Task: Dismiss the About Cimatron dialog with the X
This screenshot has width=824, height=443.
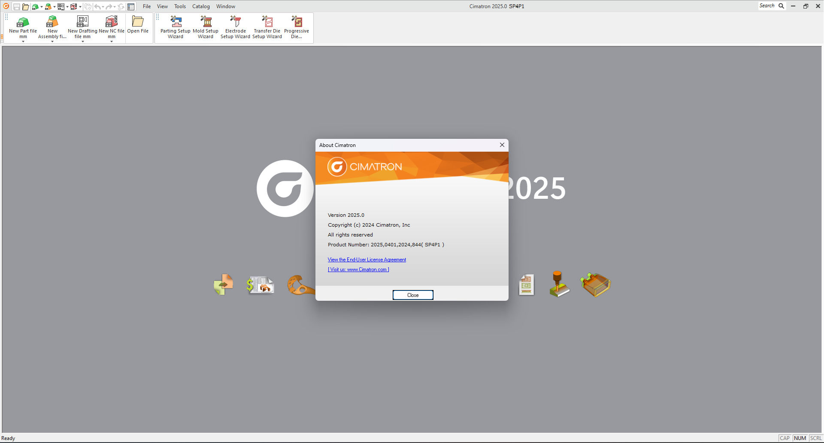Action: click(x=502, y=145)
